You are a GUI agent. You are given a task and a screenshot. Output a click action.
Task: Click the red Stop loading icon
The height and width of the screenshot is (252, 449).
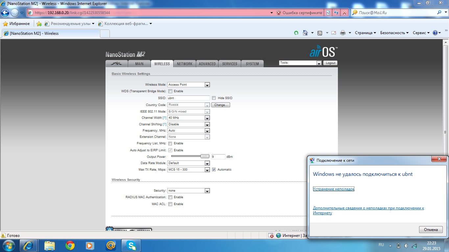(x=344, y=13)
